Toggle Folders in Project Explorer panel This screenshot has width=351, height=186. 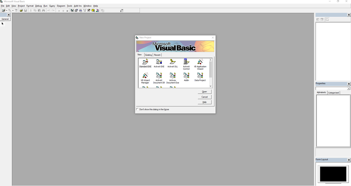tap(327, 19)
